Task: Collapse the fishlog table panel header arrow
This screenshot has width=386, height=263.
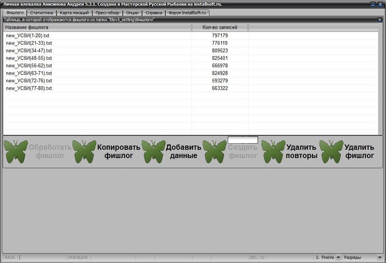Action: (x=380, y=20)
